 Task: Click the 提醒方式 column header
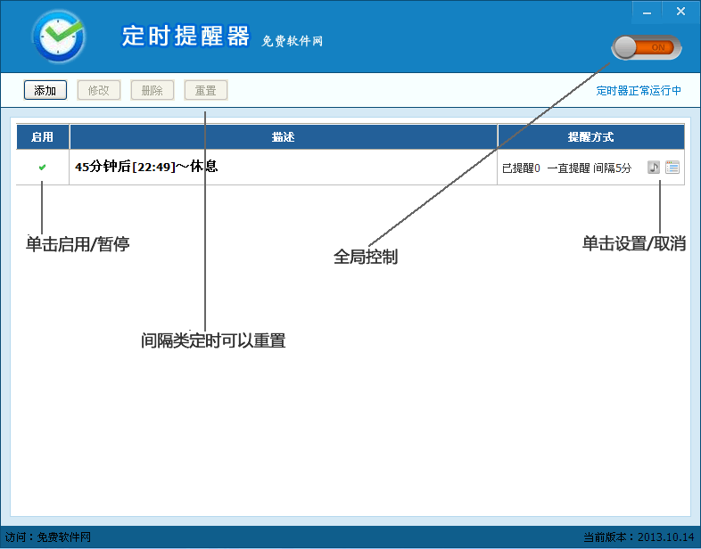coord(590,137)
